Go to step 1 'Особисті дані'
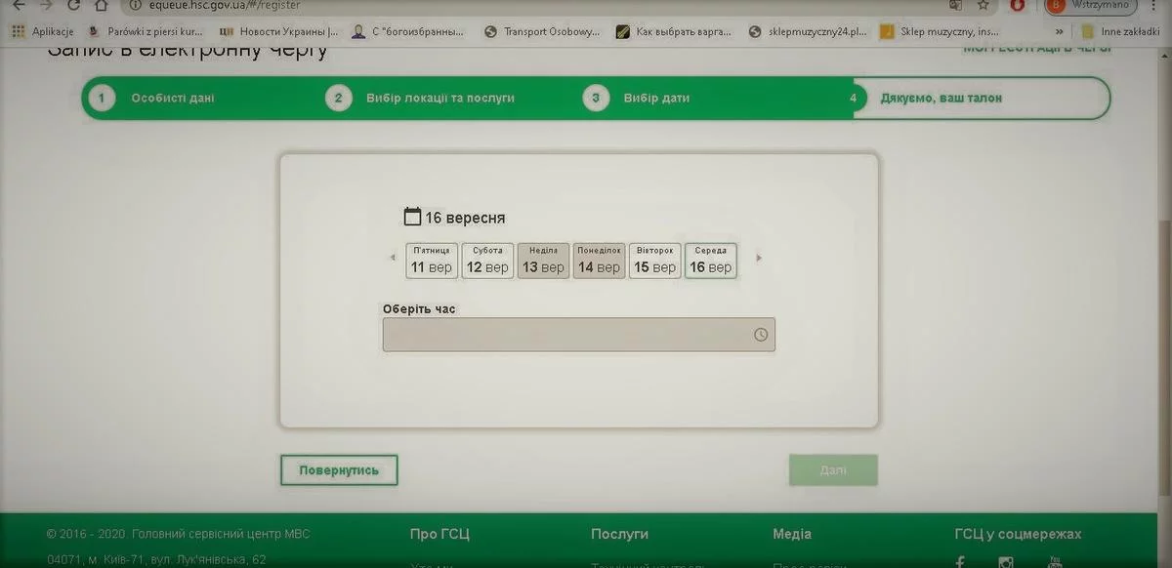 [151, 98]
